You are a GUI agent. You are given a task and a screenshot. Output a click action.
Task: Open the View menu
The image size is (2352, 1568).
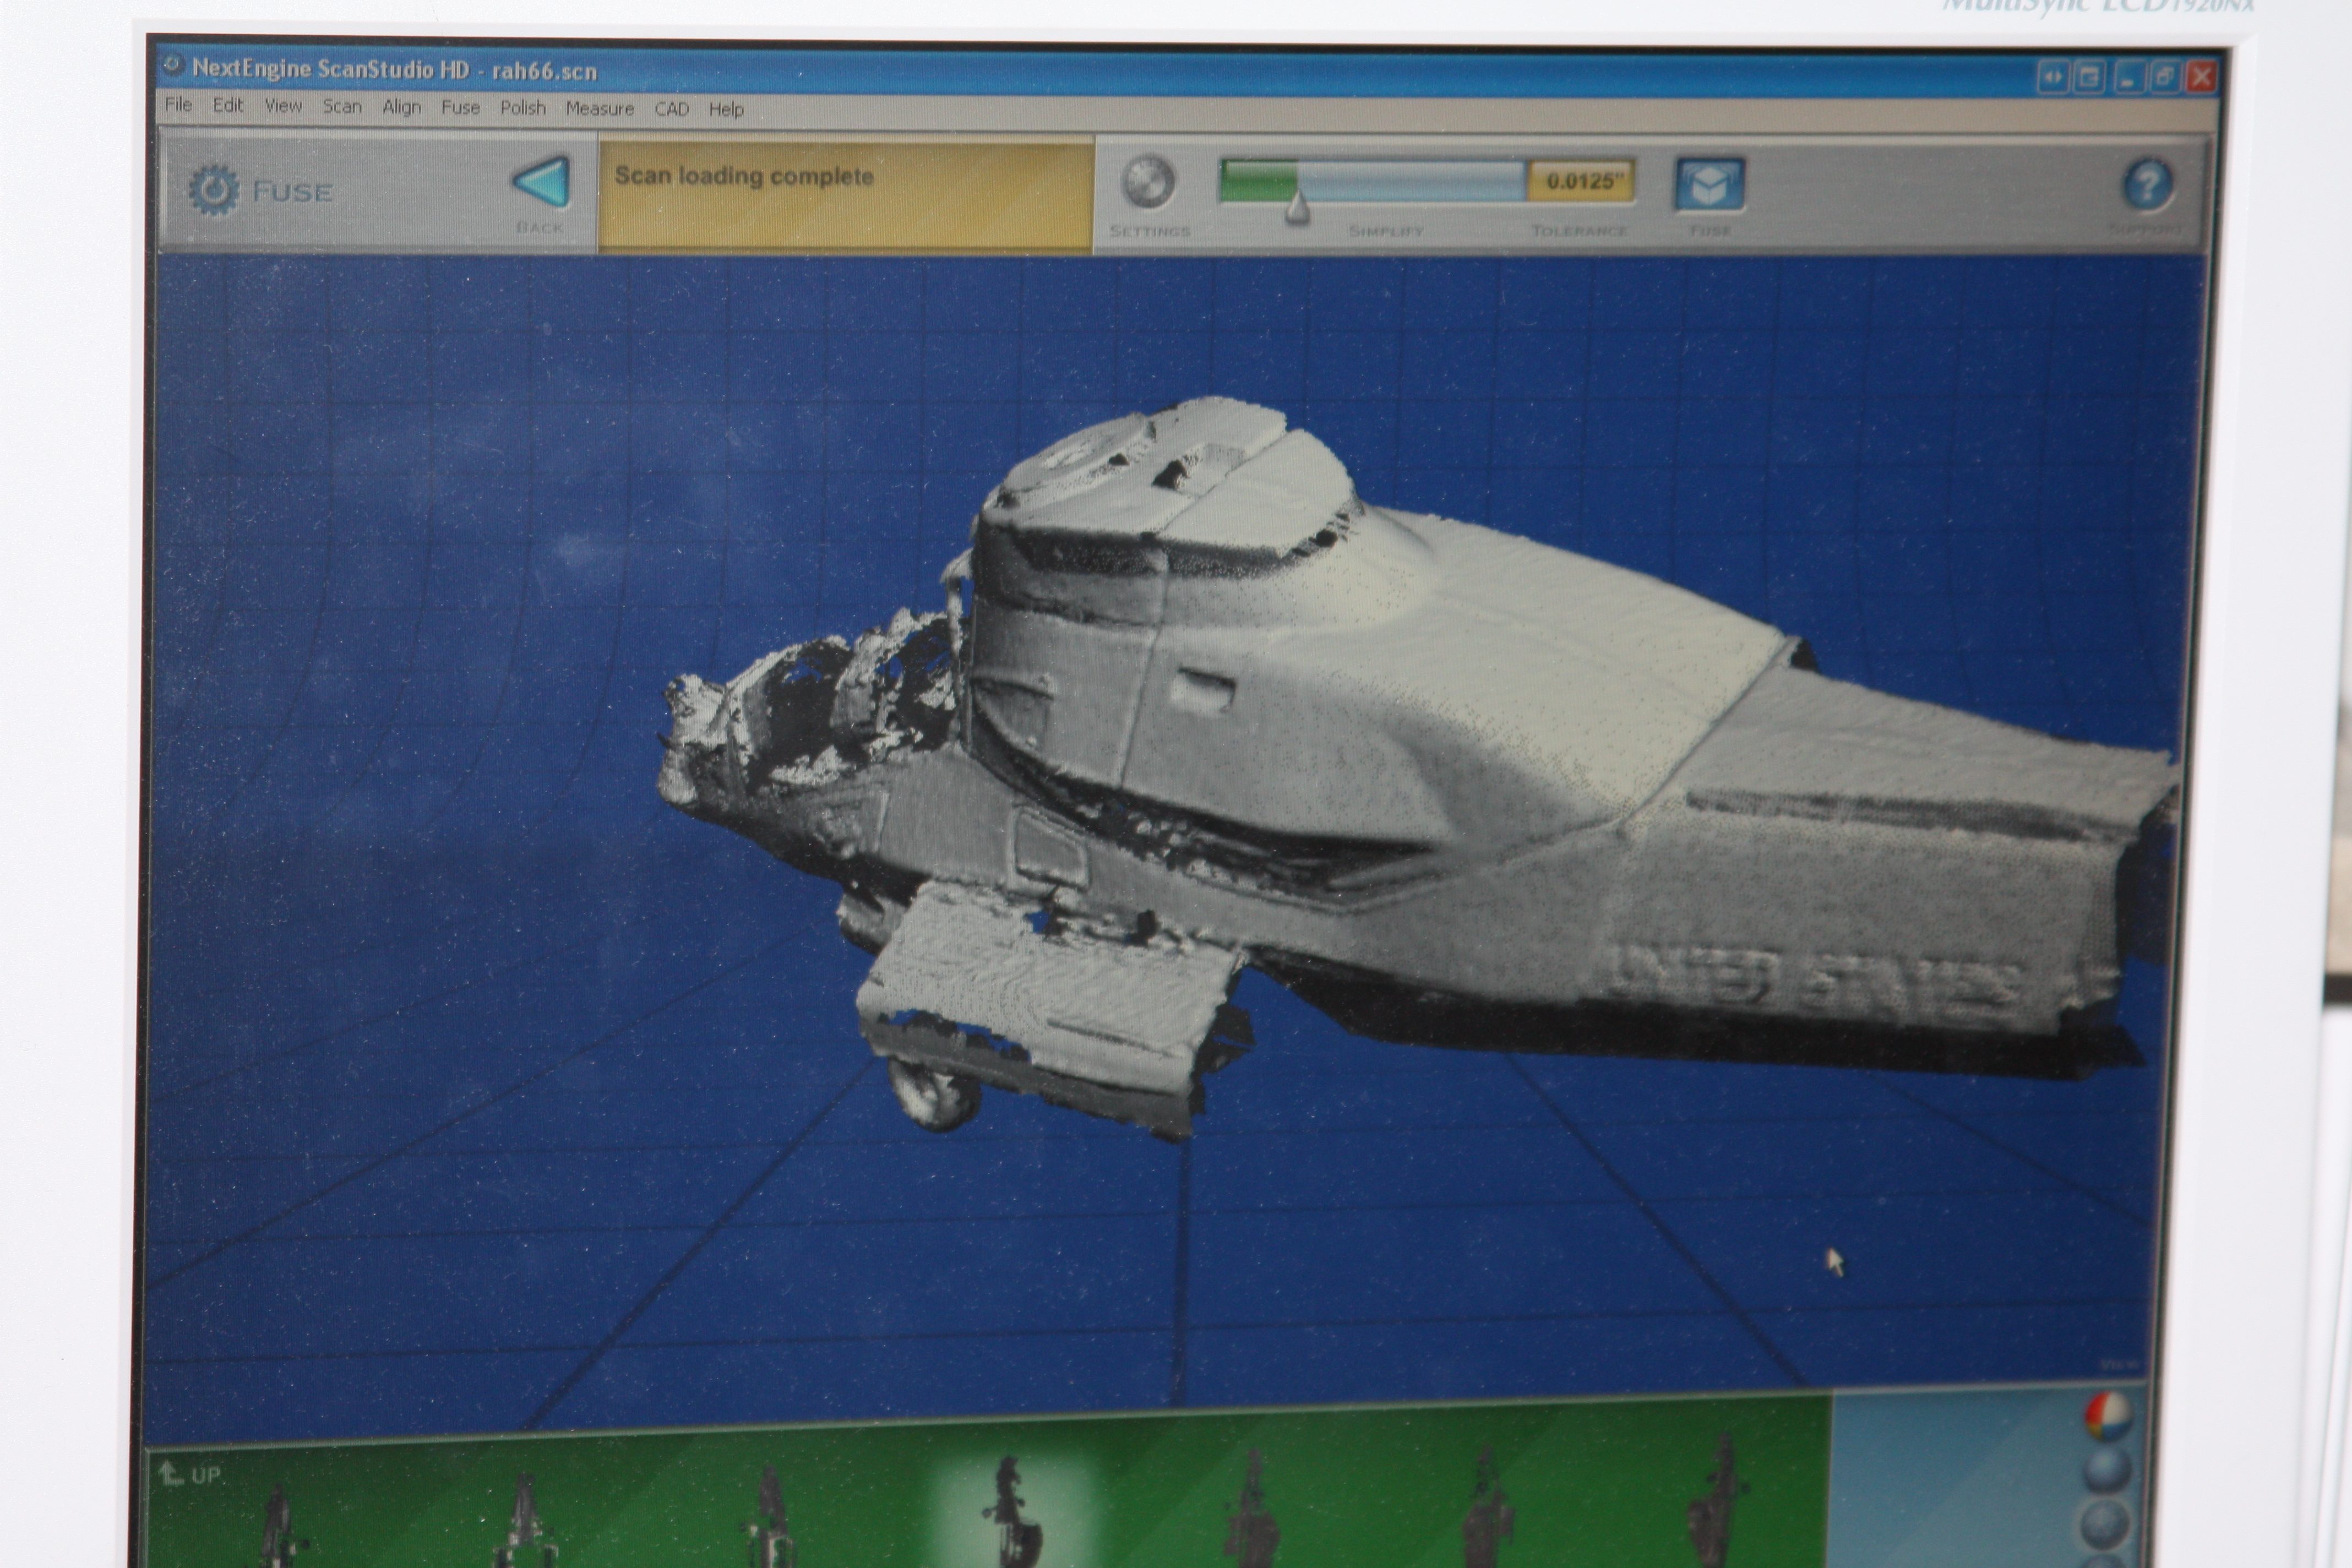(x=283, y=106)
